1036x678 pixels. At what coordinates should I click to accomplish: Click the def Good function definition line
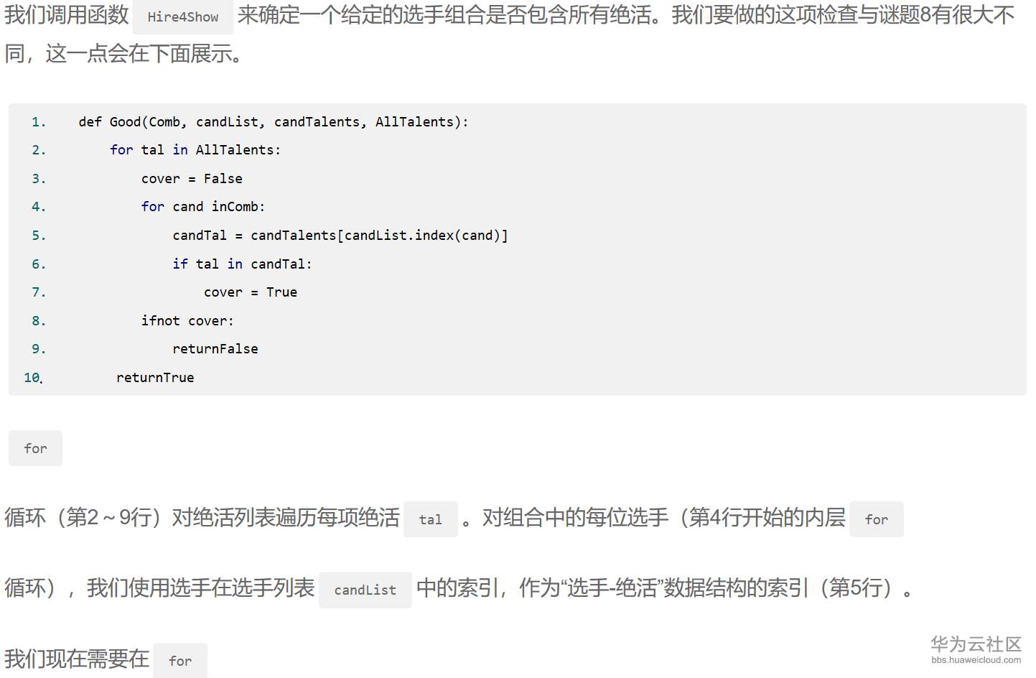[273, 122]
